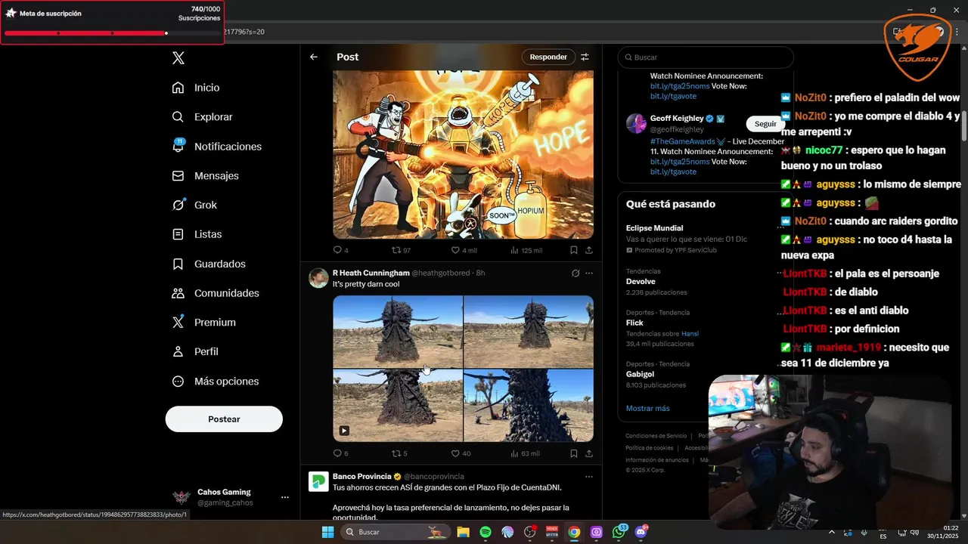
Task: Open the Windows Start menu
Action: (327, 532)
